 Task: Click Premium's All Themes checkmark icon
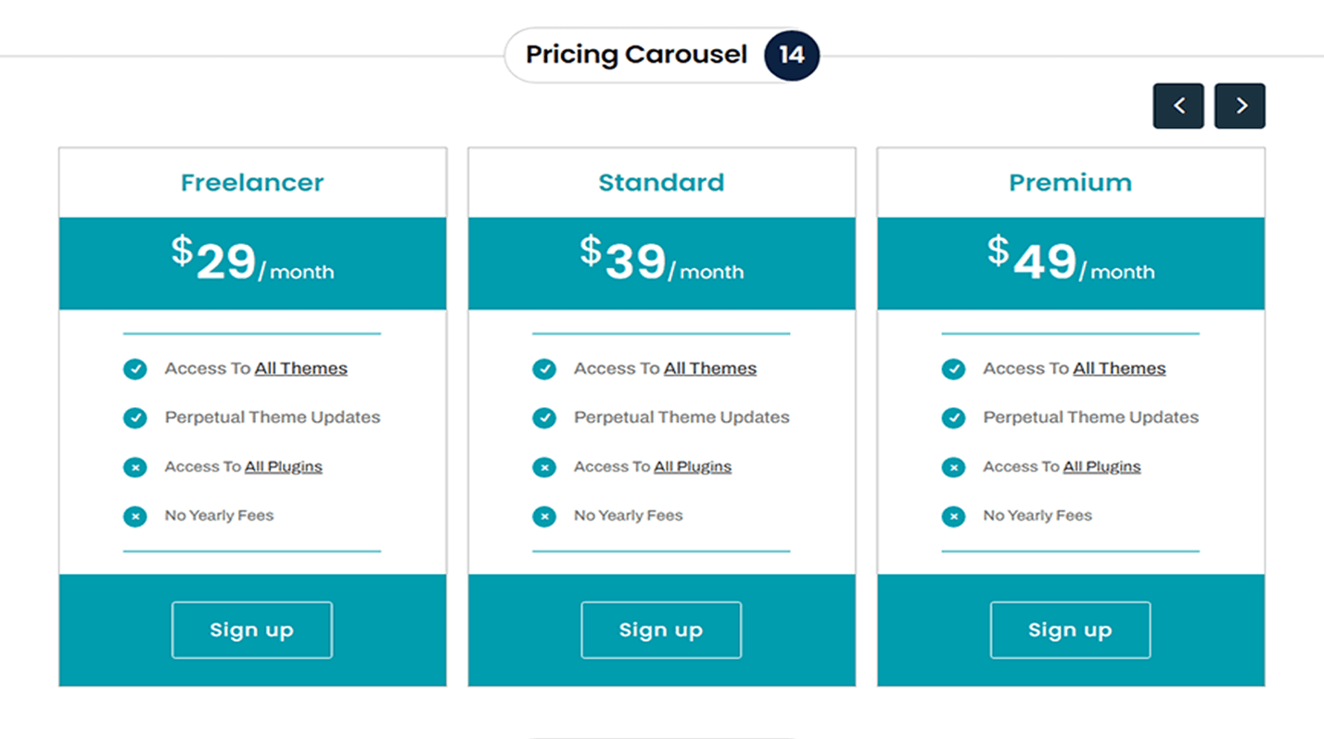tap(953, 369)
